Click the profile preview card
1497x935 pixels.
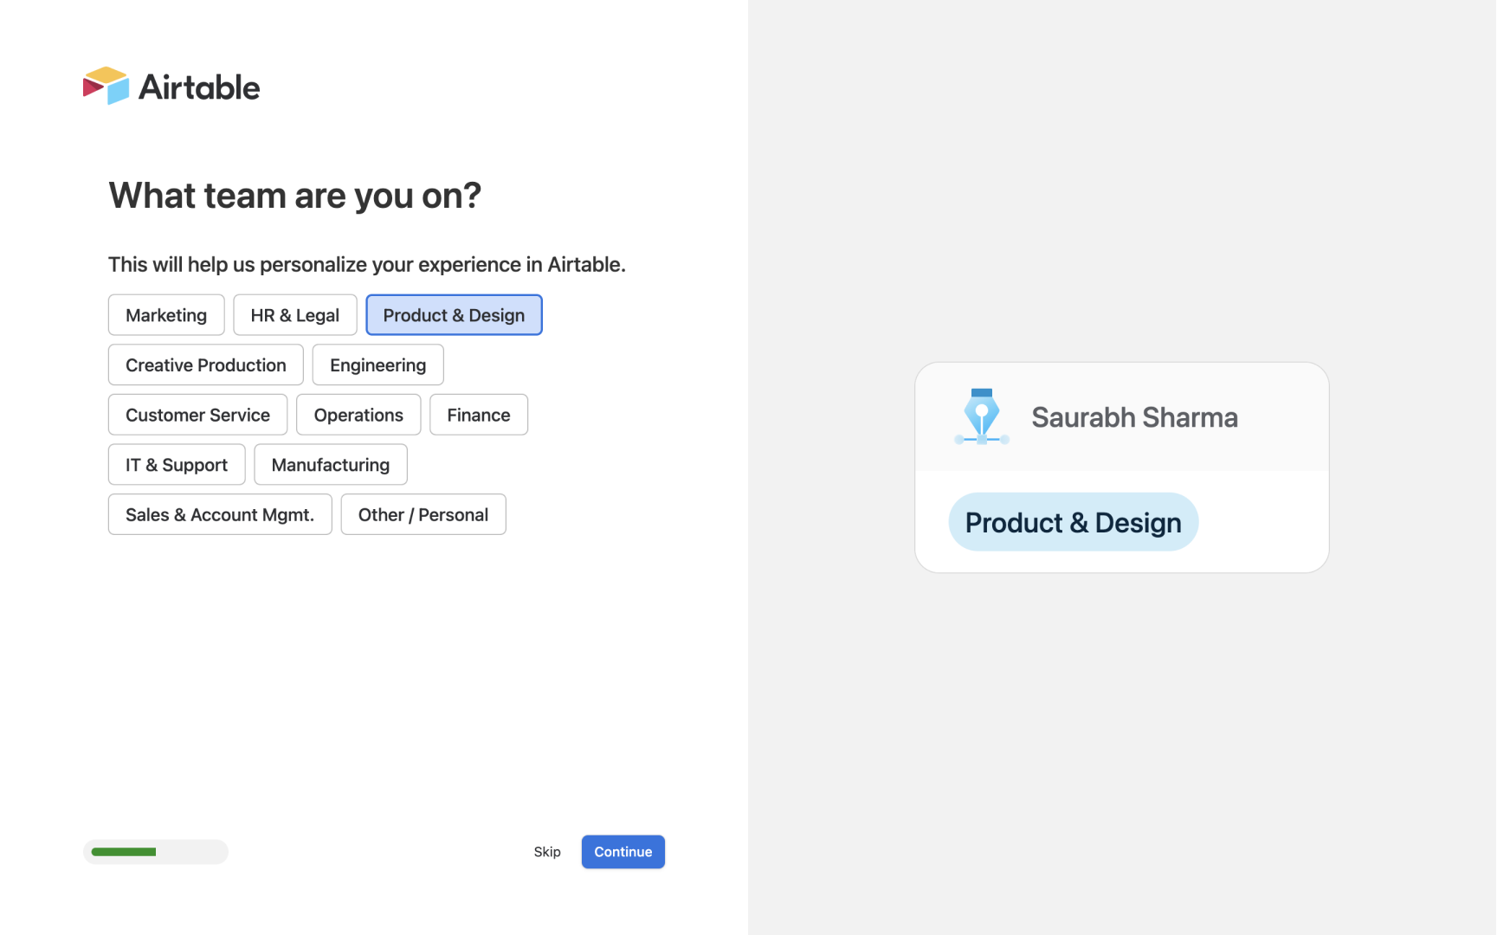click(1122, 467)
